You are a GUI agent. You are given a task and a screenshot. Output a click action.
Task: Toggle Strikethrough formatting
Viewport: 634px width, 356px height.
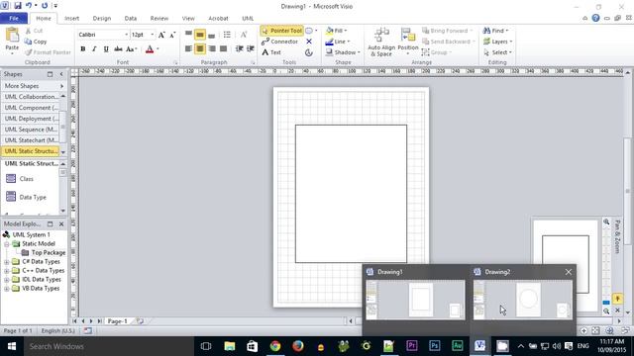pos(118,48)
